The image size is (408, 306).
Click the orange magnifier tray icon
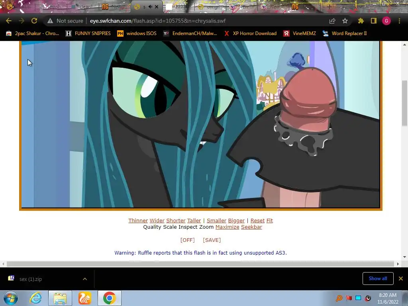[339, 298]
